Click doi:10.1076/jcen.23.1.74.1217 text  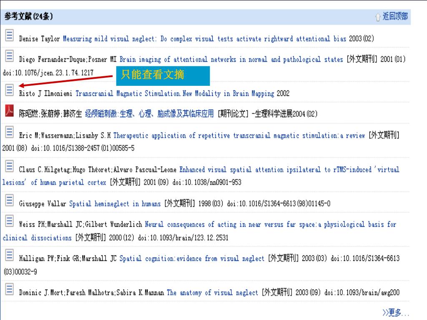coord(48,72)
